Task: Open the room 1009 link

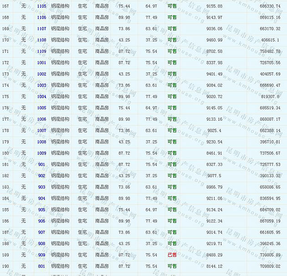Action: pyautogui.click(x=41, y=153)
